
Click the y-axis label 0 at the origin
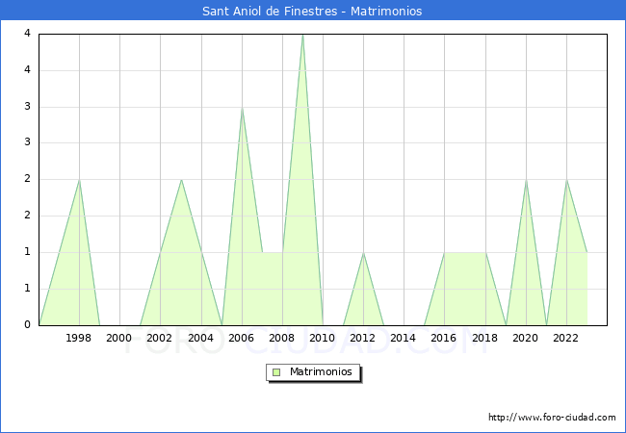tap(27, 325)
